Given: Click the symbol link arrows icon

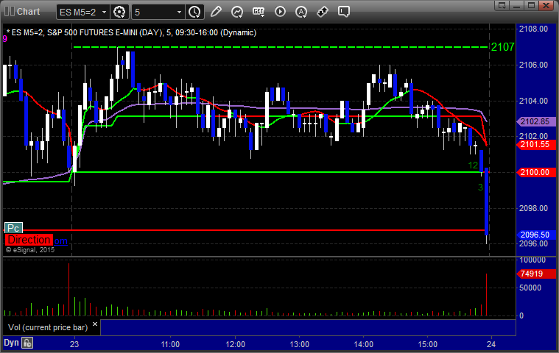Looking at the screenshot, I should pyautogui.click(x=323, y=12).
